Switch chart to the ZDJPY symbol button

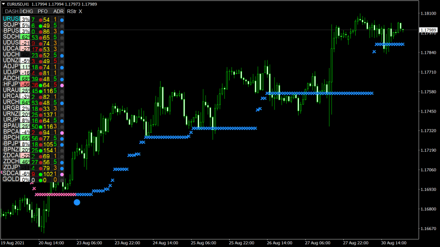(11, 167)
